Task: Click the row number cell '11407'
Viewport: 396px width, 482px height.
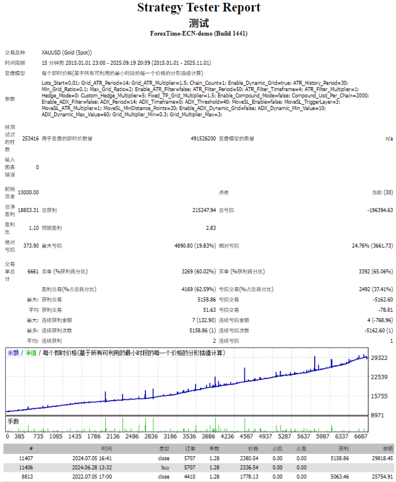Action: tap(26, 459)
